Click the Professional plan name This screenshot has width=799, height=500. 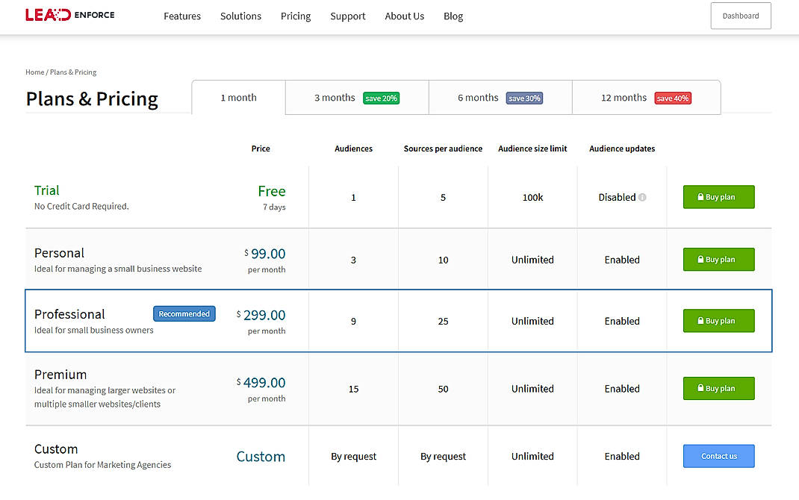(x=69, y=314)
